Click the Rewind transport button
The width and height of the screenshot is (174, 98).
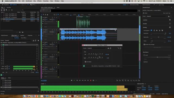(83, 80)
